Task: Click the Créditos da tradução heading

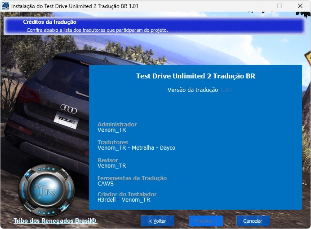Action: [x=50, y=22]
